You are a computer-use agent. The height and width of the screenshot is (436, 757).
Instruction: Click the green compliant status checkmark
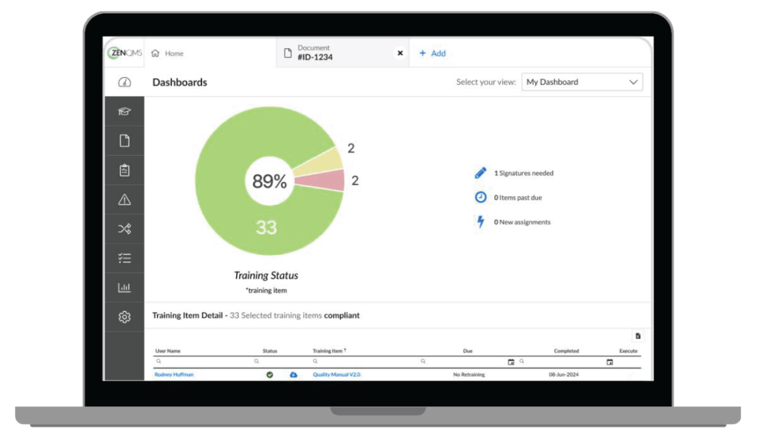[269, 375]
